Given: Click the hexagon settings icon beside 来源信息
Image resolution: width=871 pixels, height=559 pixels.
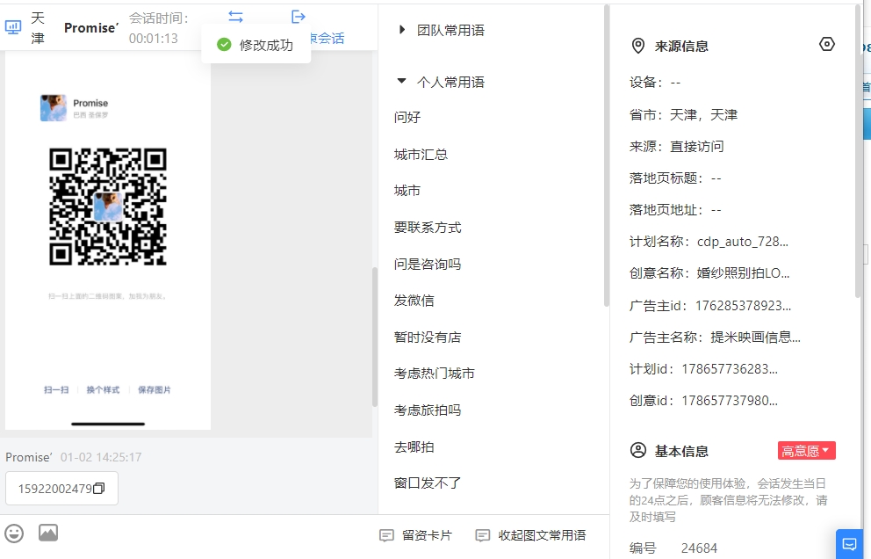Looking at the screenshot, I should pos(826,44).
